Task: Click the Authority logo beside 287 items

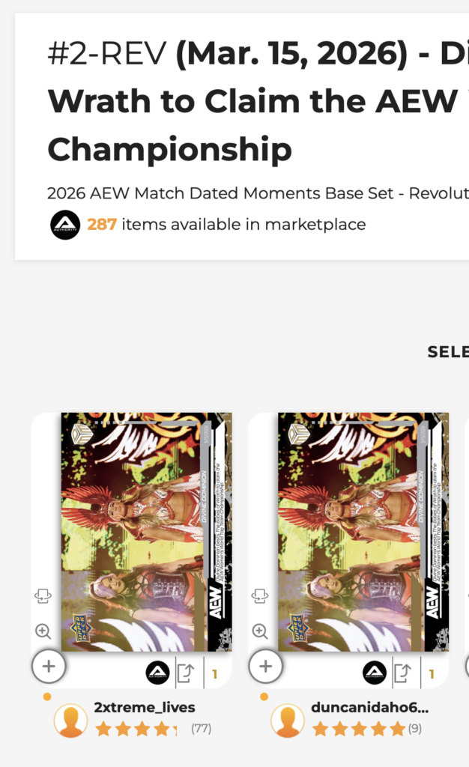Action: point(65,225)
